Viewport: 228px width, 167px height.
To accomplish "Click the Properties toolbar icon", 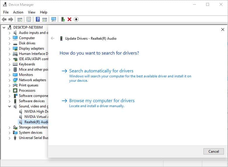I will pyautogui.click(x=29, y=19).
